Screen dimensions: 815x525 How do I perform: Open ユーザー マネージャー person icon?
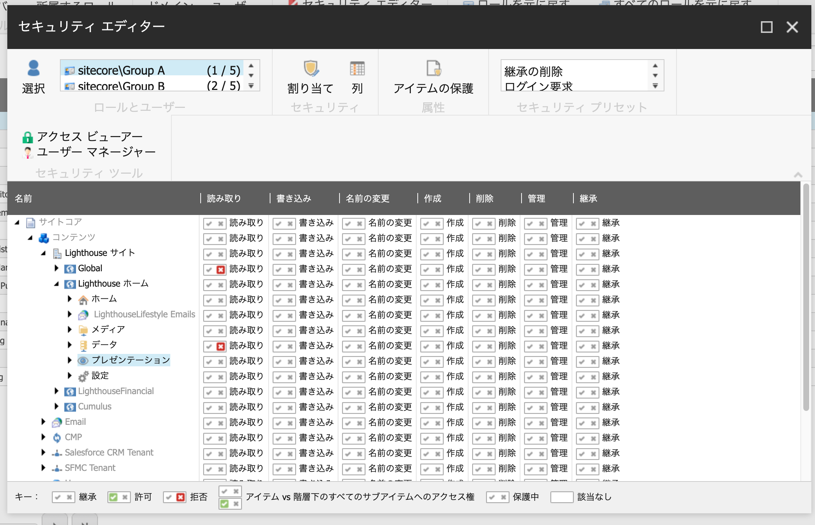tap(27, 152)
